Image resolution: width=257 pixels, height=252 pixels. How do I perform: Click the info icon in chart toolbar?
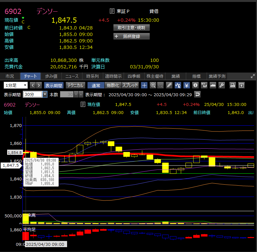[x=195, y=86]
